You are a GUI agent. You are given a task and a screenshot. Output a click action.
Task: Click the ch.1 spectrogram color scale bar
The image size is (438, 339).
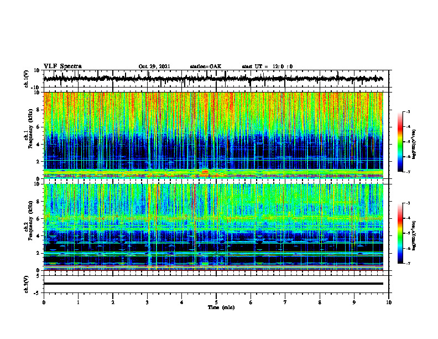point(400,142)
